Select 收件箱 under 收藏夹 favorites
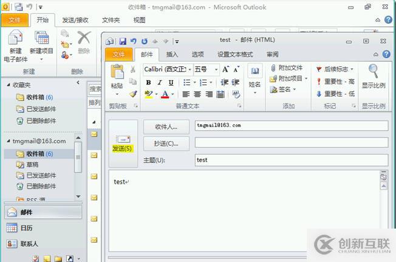This screenshot has height=262, width=396. 35,97
